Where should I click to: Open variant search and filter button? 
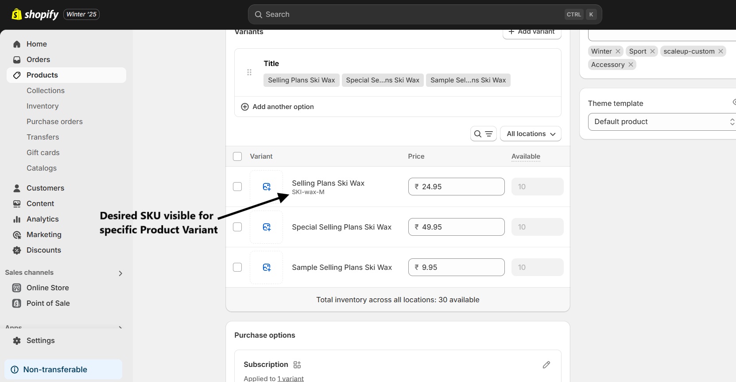(x=483, y=134)
